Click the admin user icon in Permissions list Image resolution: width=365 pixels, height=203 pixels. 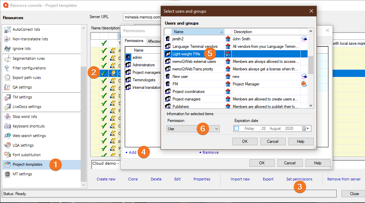(128, 57)
